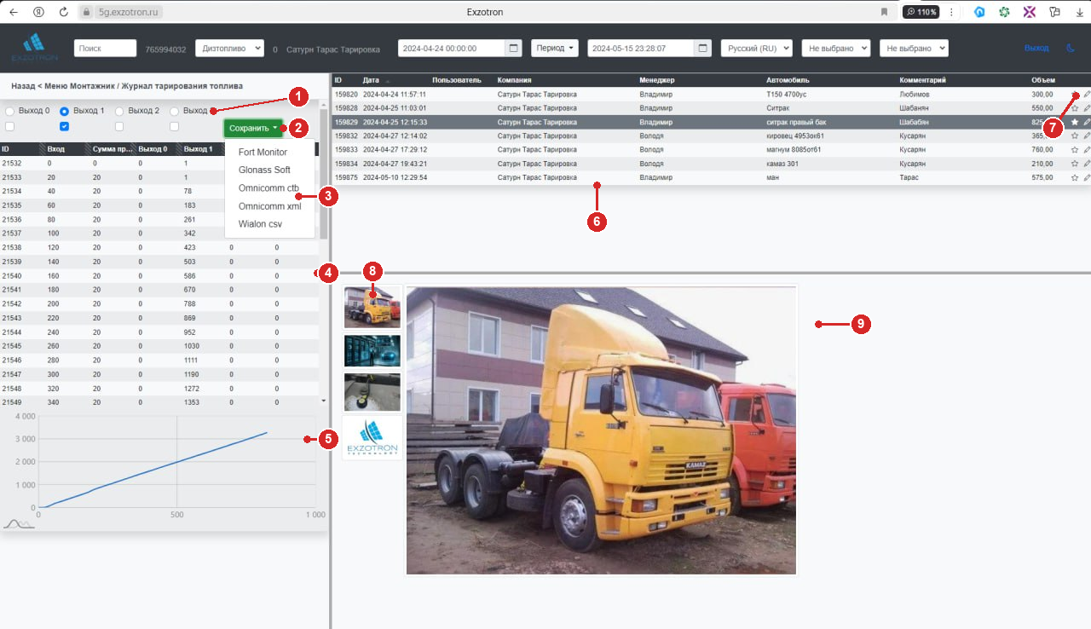Edit the Тарас 575,00 row with its pencil
This screenshot has height=629, width=1091.
(1087, 177)
